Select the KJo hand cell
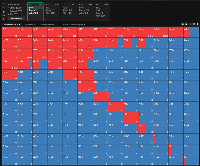The image size is (200, 166). click(25, 64)
